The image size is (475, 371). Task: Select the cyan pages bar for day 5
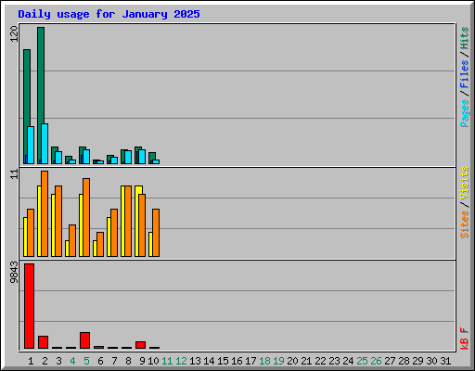86,157
